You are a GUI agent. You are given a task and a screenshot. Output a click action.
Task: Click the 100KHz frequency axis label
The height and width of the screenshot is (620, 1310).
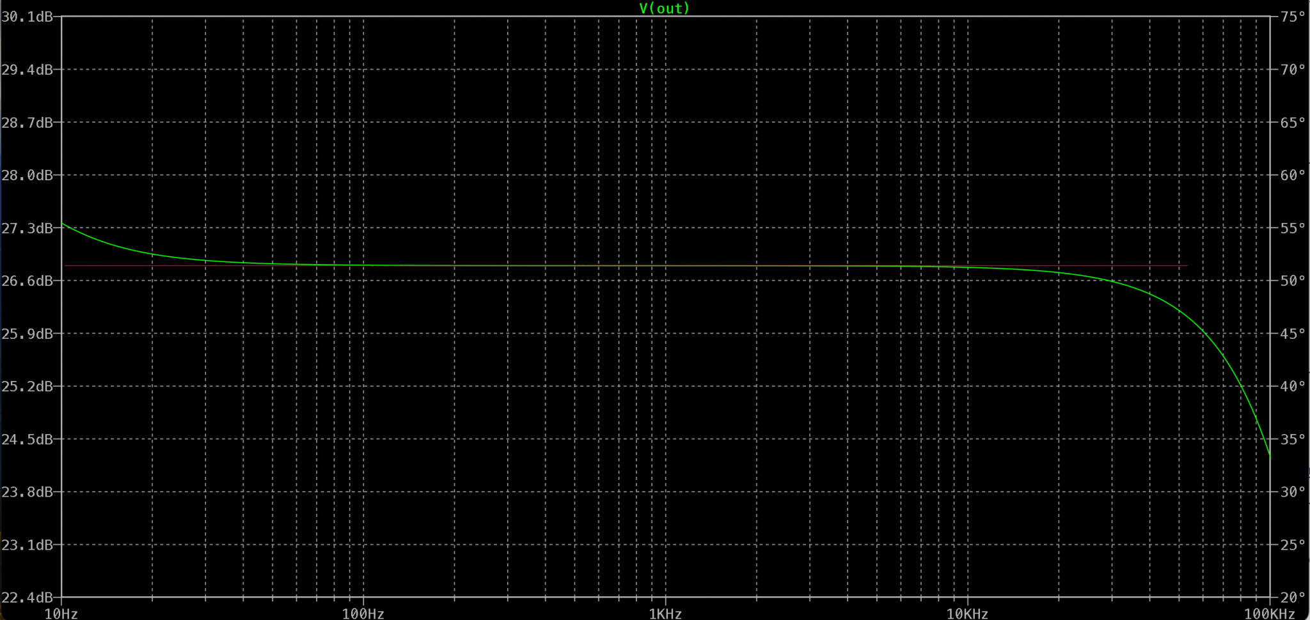(x=1270, y=614)
